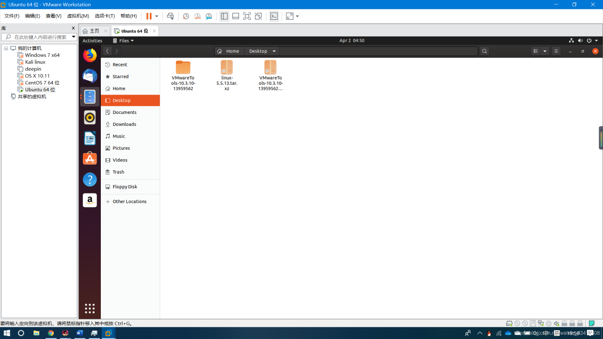
Task: Open Ubuntu system status menu
Action: pyautogui.click(x=584, y=40)
